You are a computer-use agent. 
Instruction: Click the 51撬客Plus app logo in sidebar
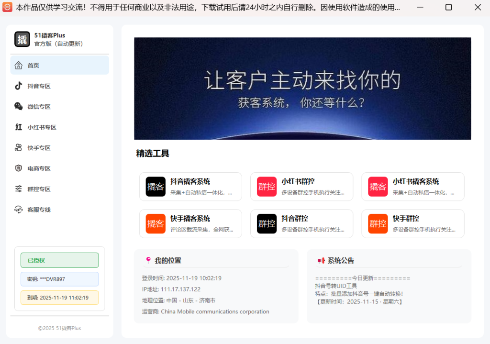[x=22, y=39]
